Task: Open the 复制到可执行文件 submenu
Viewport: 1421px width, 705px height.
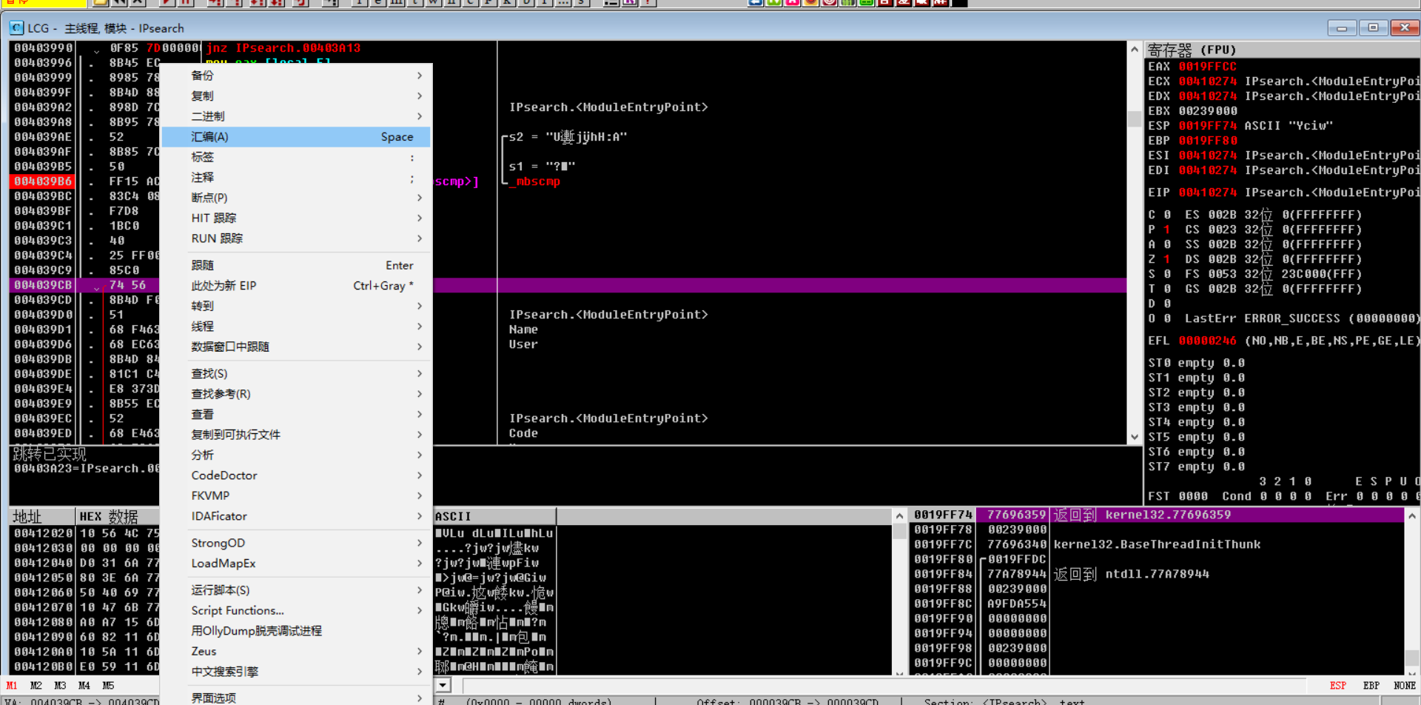Action: click(296, 435)
